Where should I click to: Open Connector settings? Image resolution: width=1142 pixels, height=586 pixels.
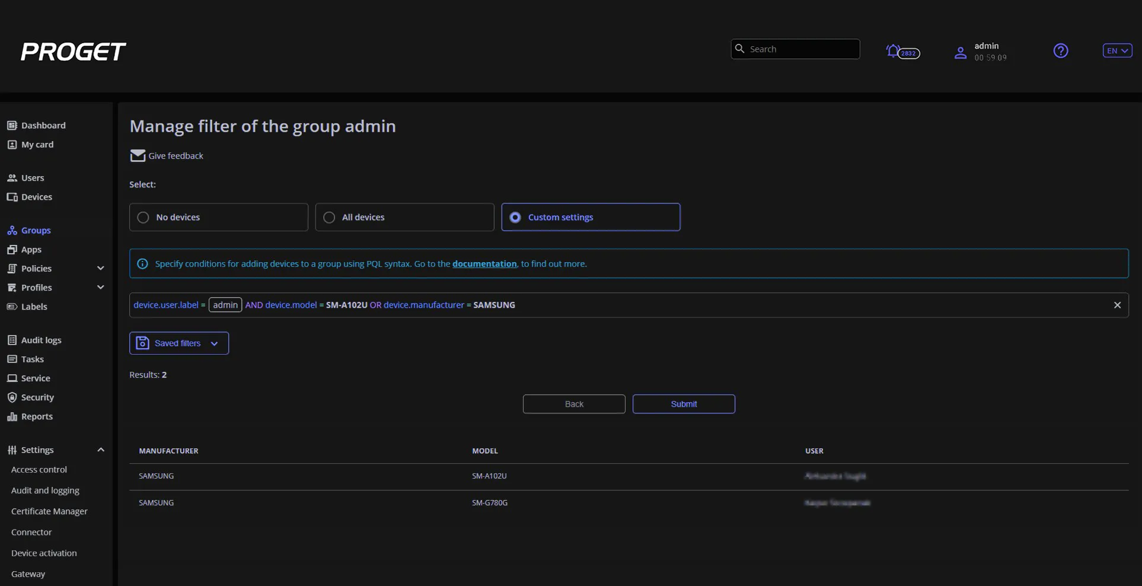point(31,532)
